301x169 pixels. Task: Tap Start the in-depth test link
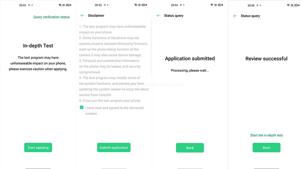click(x=266, y=135)
